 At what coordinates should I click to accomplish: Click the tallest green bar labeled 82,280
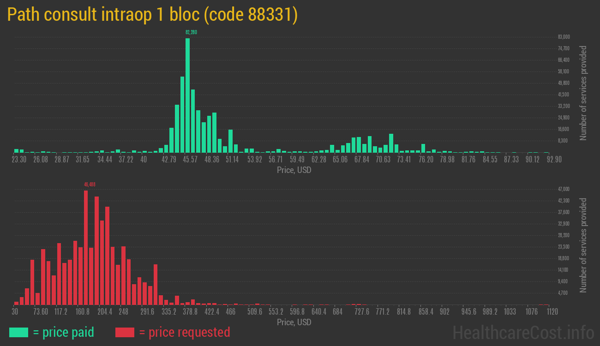point(187,95)
